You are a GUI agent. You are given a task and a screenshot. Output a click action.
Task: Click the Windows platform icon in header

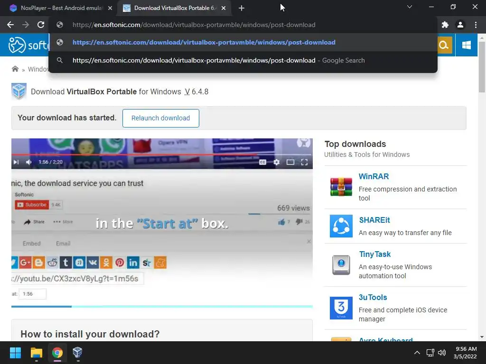[467, 45]
